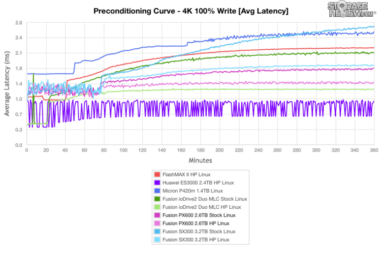Screen dimensions: 384x254
Task: Click the x-axis tick label '60'
Action: [x=85, y=150]
